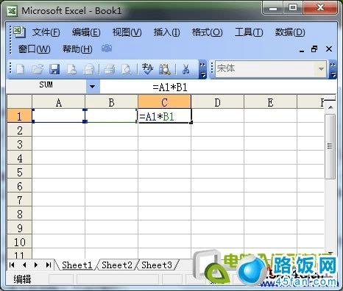Click cell B1
The width and height of the screenshot is (343, 291).
[111, 115]
